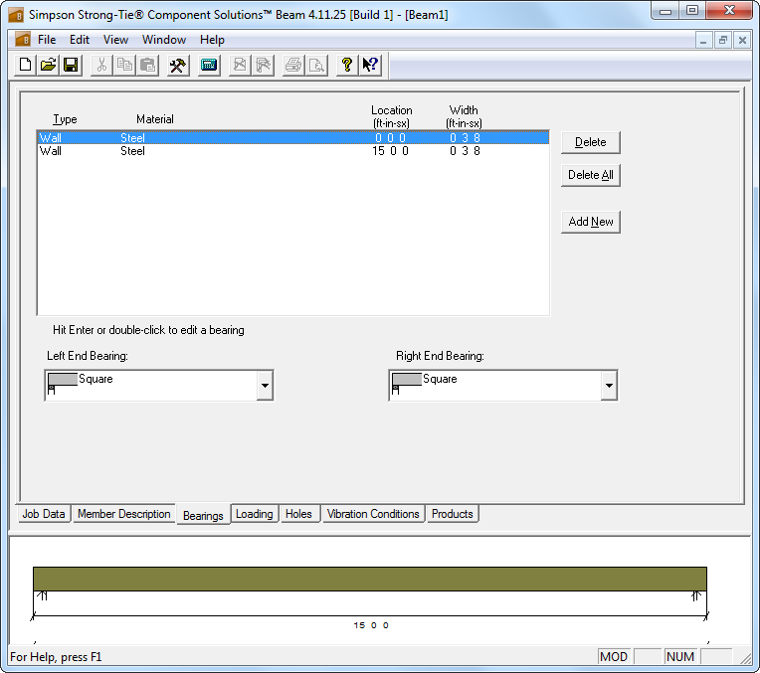Viewport: 760px width, 673px height.
Task: Select the Bearings tab
Action: (x=203, y=515)
